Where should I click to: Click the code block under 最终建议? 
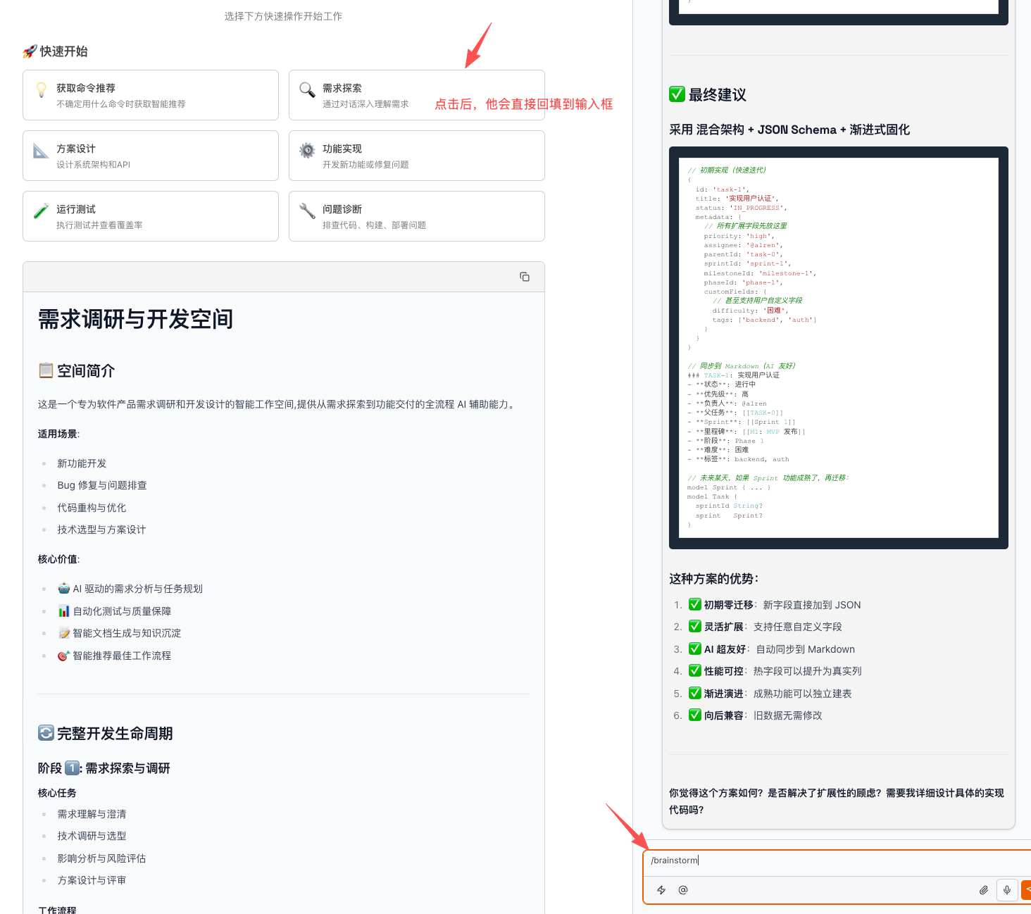pos(838,348)
